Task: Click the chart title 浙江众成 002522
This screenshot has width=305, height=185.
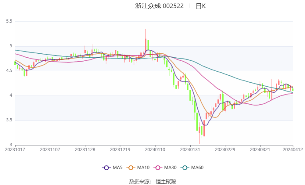Action: coord(159,6)
